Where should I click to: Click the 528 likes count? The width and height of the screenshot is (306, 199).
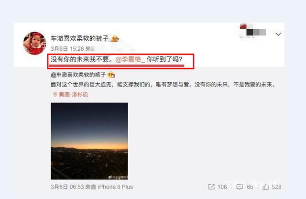276,187
